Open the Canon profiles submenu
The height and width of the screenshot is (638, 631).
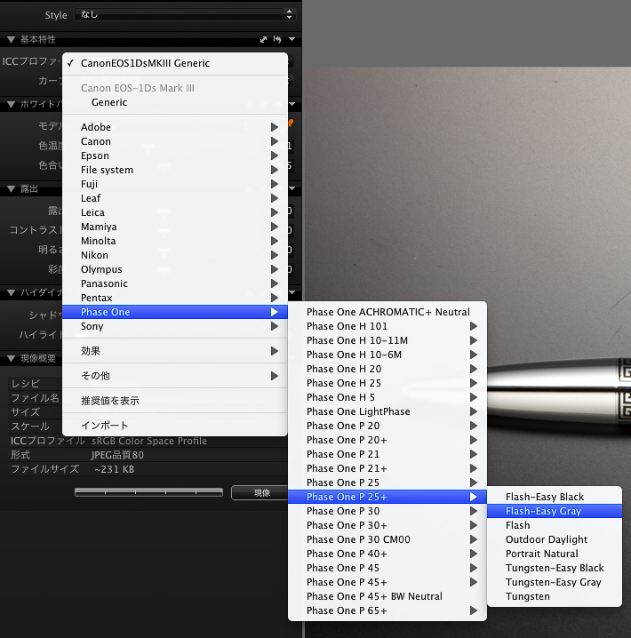click(x=96, y=141)
